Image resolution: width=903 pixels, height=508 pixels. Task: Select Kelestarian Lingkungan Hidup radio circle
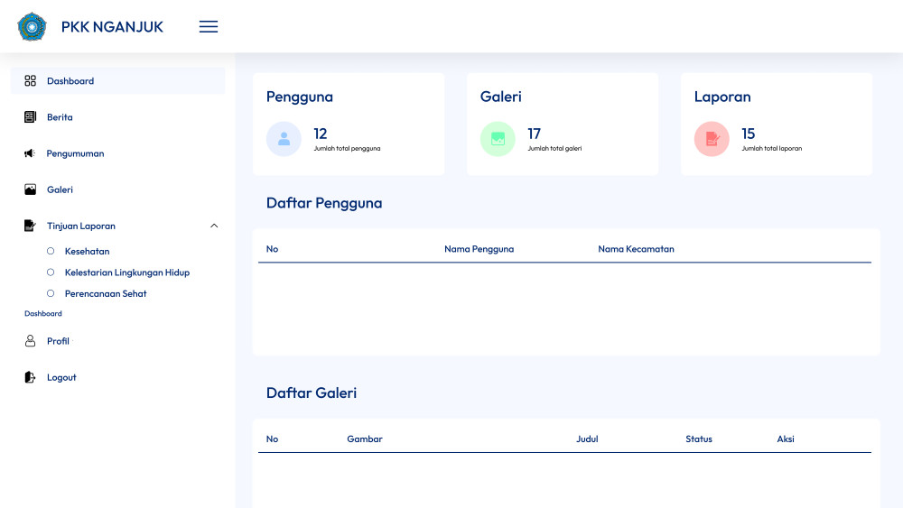click(51, 272)
